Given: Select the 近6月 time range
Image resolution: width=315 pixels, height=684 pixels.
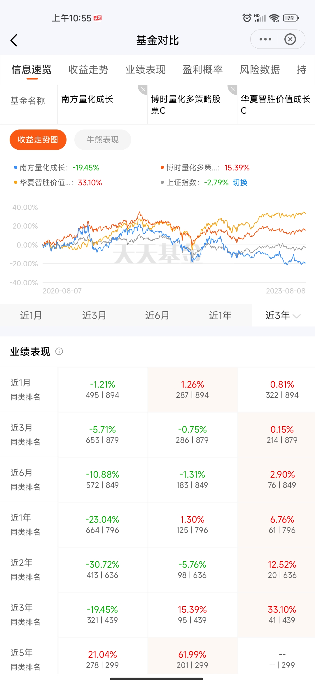Looking at the screenshot, I should click(157, 315).
